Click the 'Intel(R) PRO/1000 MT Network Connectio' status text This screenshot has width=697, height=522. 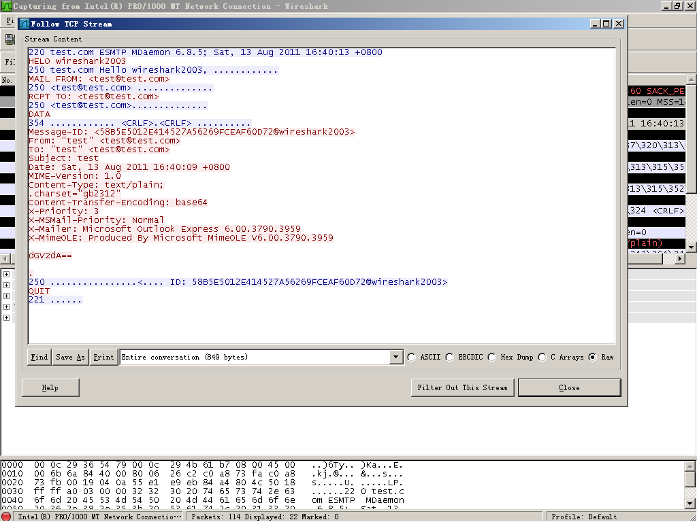tap(99, 517)
